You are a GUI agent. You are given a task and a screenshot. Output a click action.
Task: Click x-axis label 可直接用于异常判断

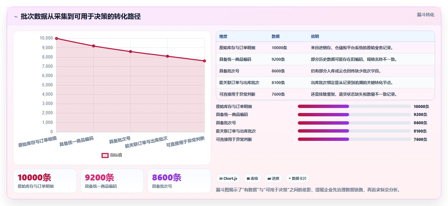click(x=186, y=141)
